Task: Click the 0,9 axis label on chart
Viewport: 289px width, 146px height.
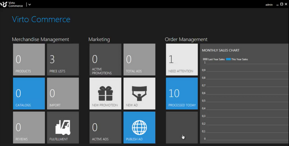Action: point(203,70)
